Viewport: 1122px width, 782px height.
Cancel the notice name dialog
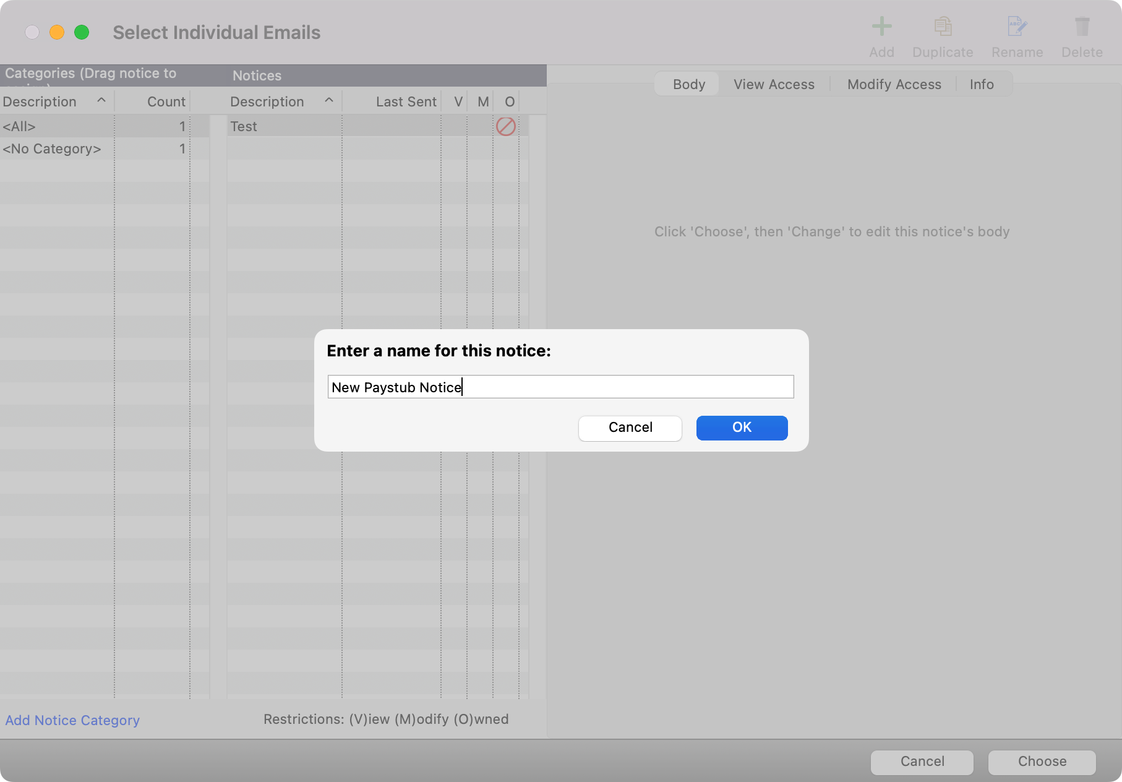(x=630, y=428)
